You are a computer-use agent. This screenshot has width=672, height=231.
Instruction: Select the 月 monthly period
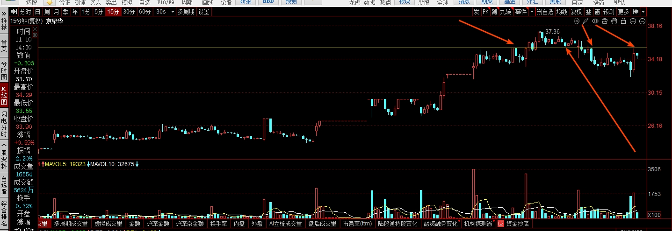tap(56, 12)
